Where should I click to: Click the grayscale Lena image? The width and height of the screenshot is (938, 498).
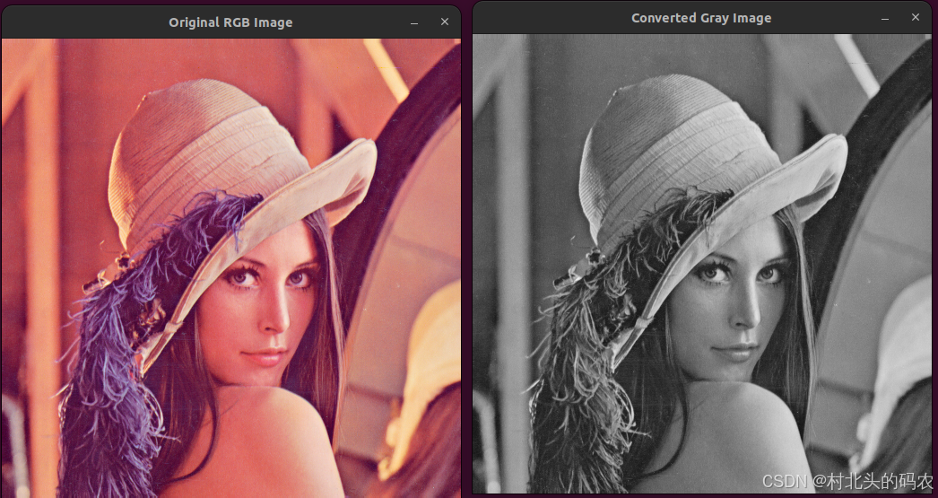(701, 264)
